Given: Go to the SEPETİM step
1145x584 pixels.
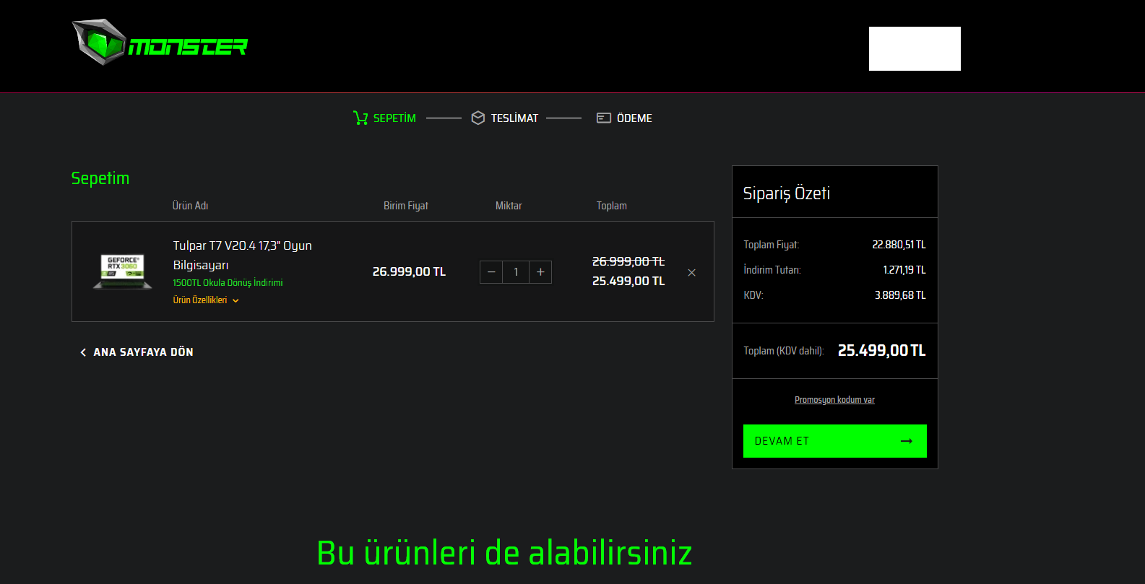Looking at the screenshot, I should [394, 118].
